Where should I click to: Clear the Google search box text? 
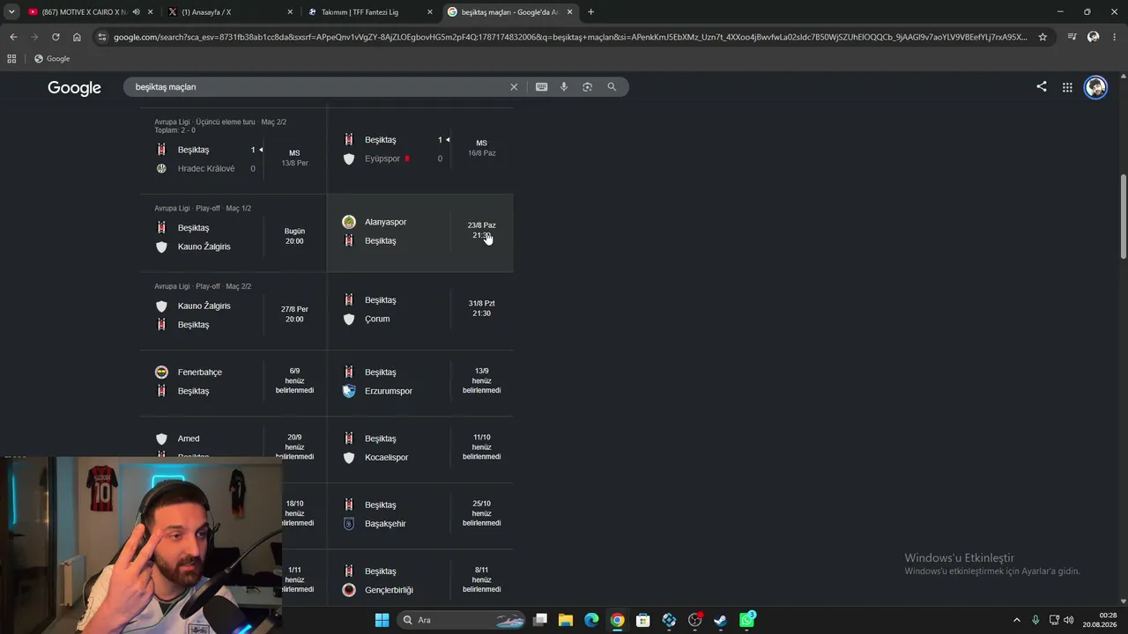pyautogui.click(x=514, y=87)
